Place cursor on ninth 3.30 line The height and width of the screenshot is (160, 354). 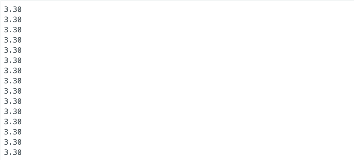pyautogui.click(x=13, y=91)
